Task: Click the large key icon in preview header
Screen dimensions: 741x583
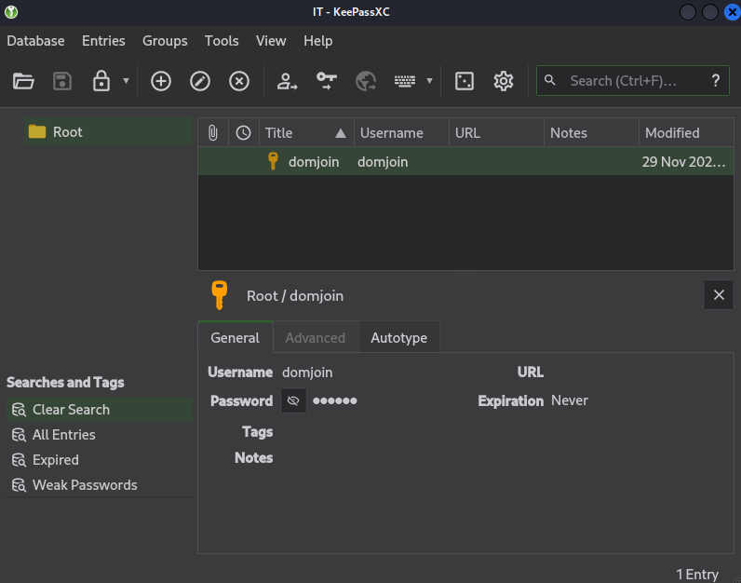Action: [x=220, y=295]
